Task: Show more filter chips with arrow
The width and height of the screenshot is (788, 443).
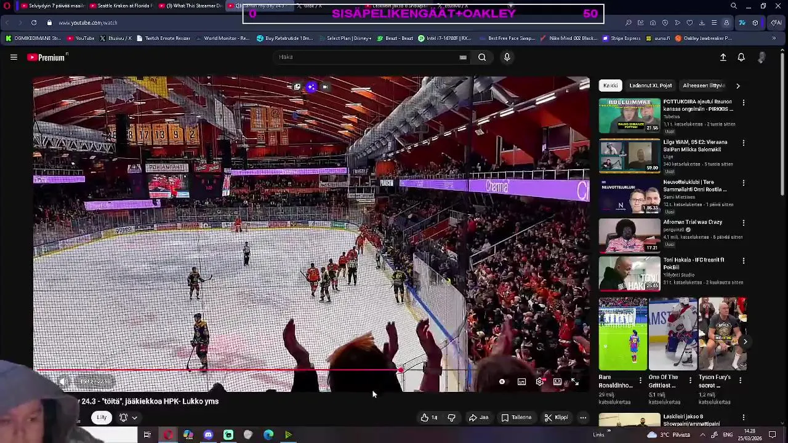Action: point(738,86)
